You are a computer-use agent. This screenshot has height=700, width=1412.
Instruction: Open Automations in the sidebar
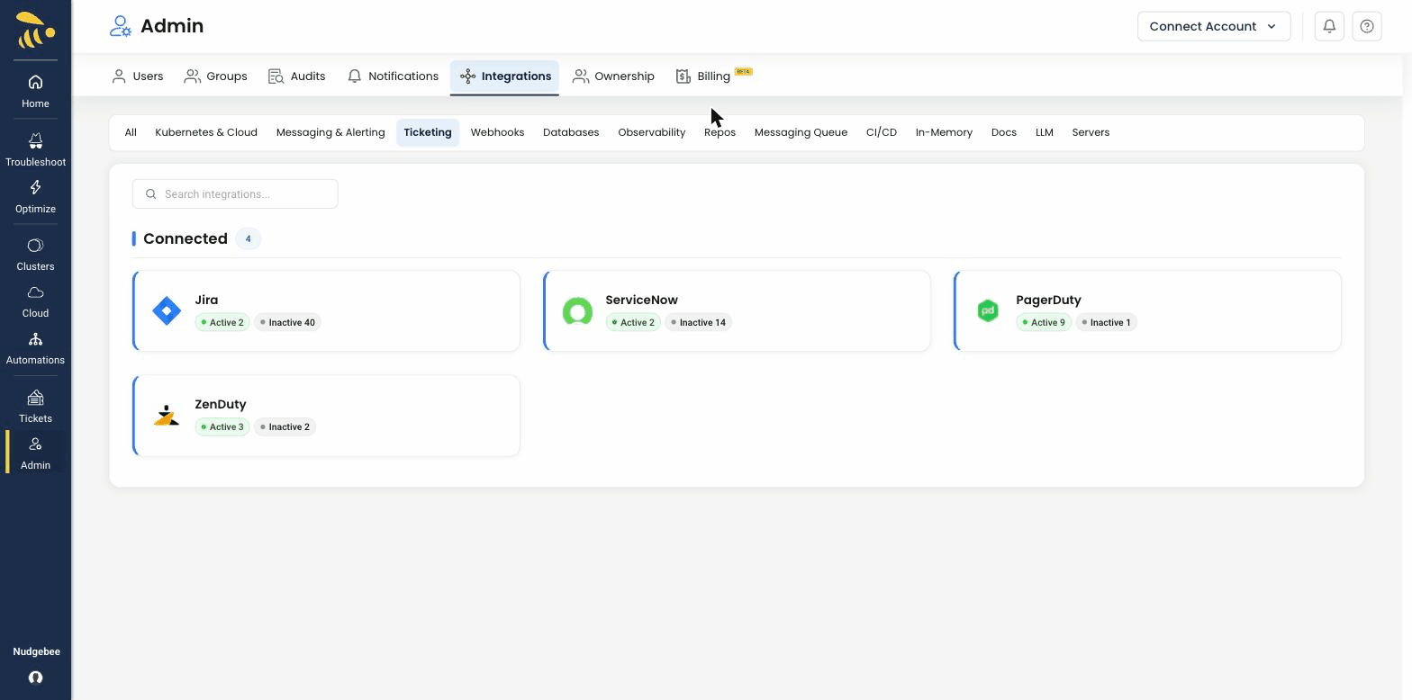pyautogui.click(x=35, y=348)
